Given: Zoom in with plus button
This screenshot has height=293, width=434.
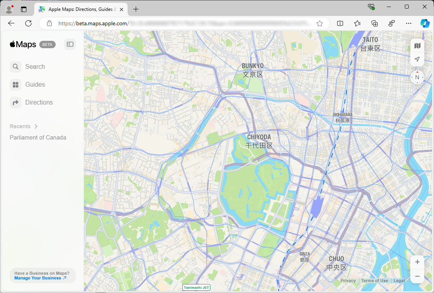Looking at the screenshot, I should pos(417,262).
